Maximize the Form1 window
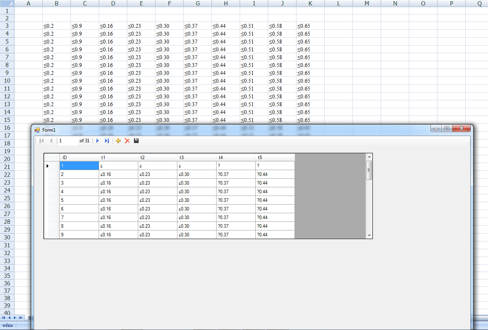 click(x=446, y=129)
